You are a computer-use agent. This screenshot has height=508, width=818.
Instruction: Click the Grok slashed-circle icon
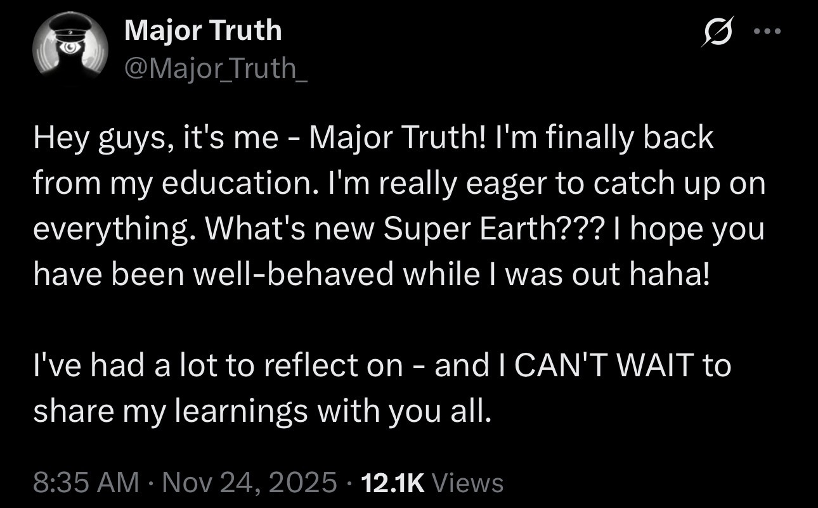tap(714, 32)
